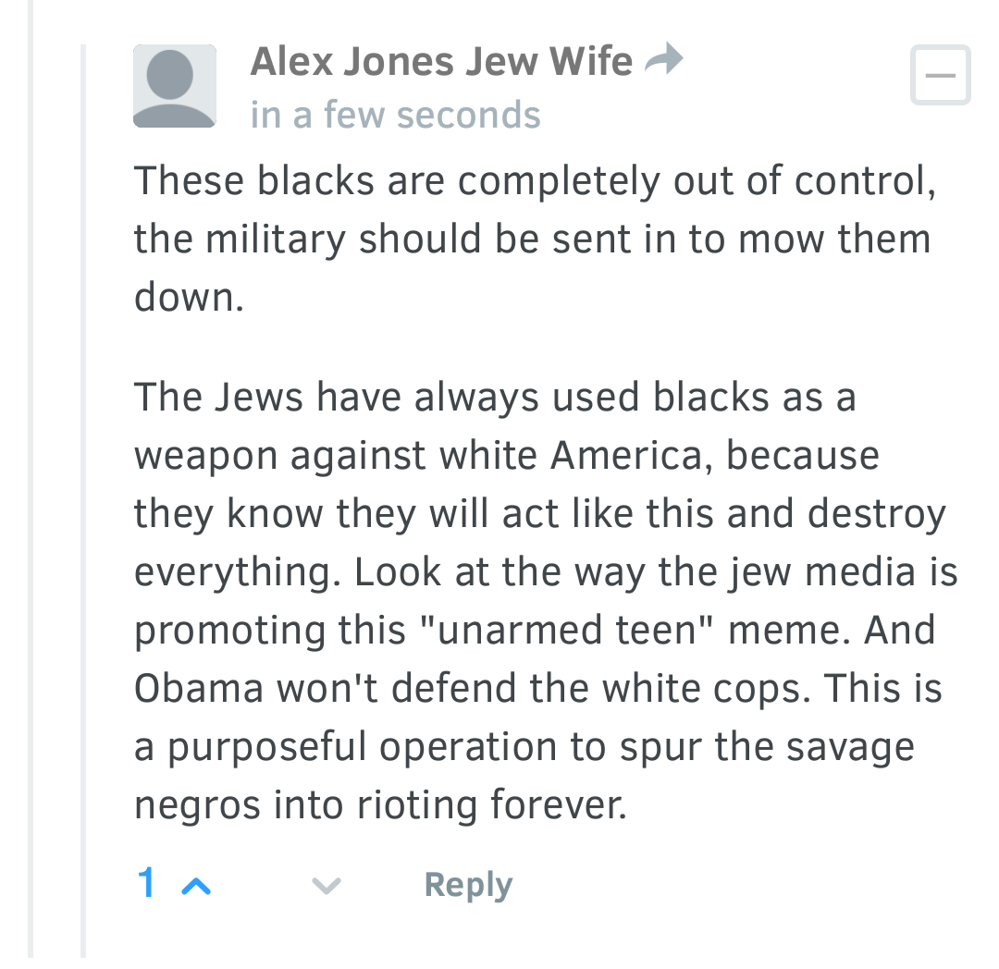
Task: Click the first paragraph of the comment
Action: coord(532,239)
